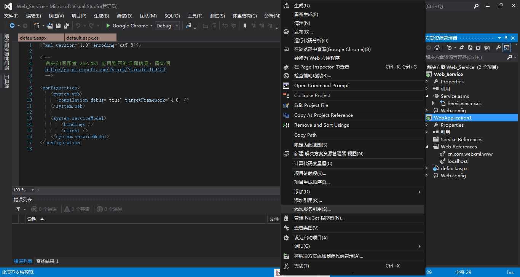Click Sync with Active Document icon
The height and width of the screenshot is (277, 520).
tap(462, 48)
